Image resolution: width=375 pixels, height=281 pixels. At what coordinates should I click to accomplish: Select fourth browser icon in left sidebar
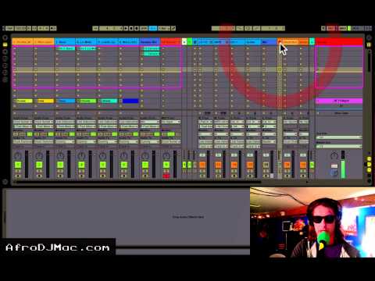click(x=5, y=59)
